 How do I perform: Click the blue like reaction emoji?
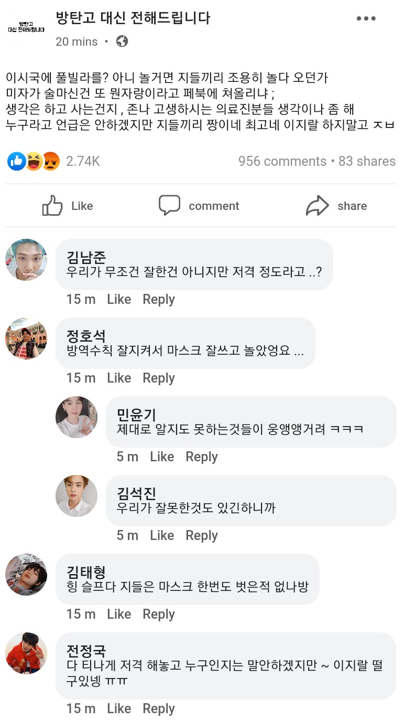tap(16, 161)
